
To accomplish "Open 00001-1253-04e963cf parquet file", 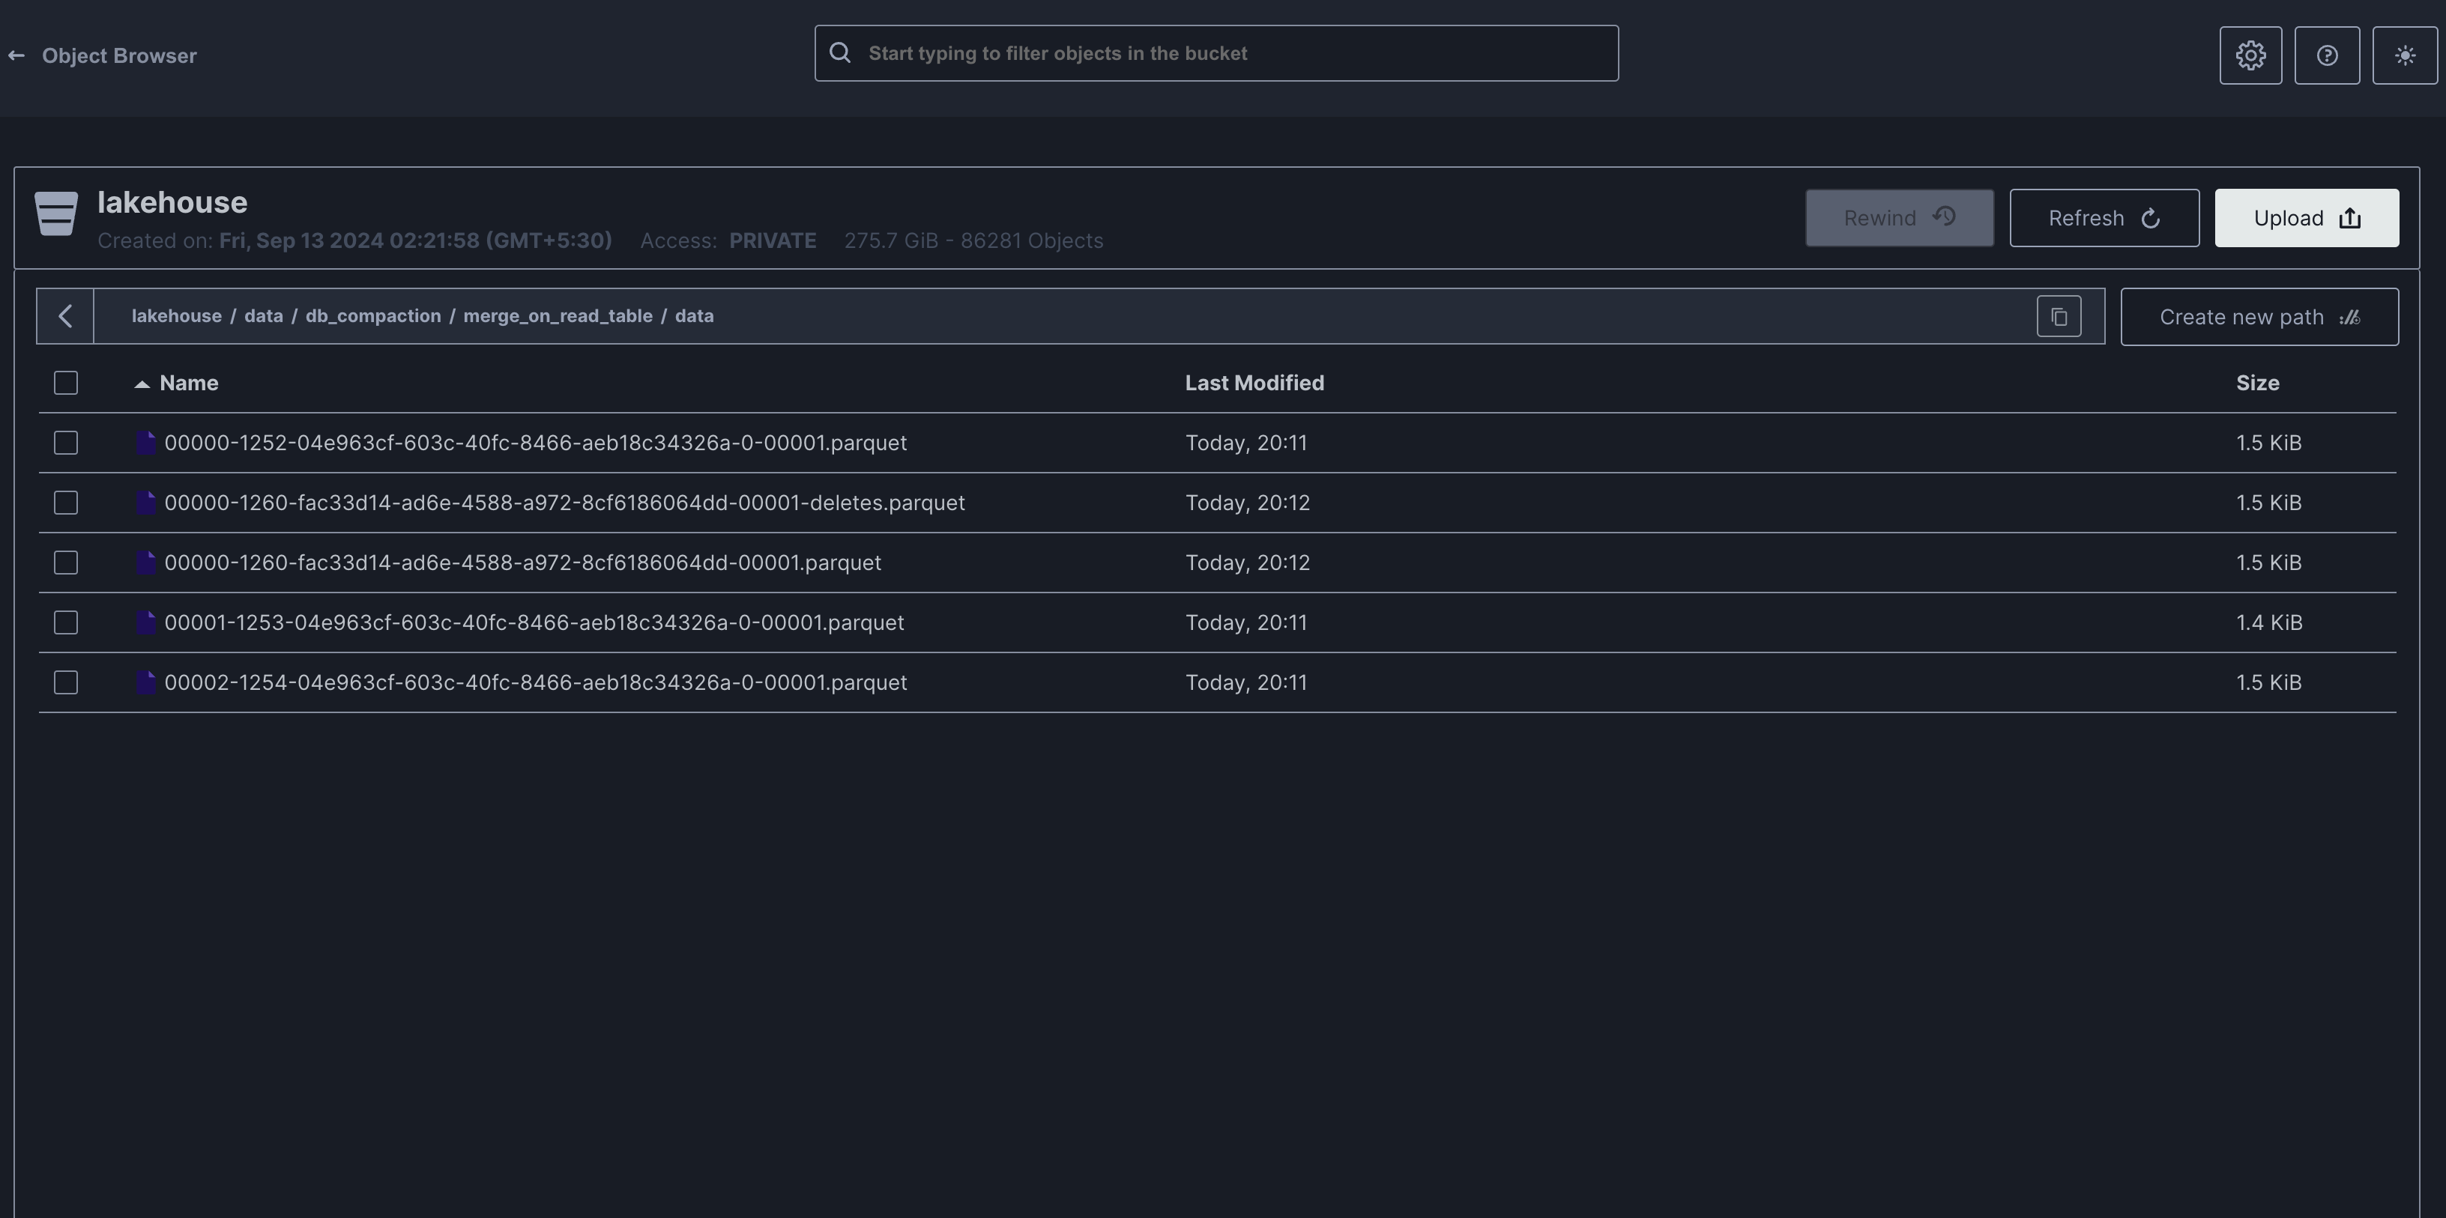I will click(534, 622).
